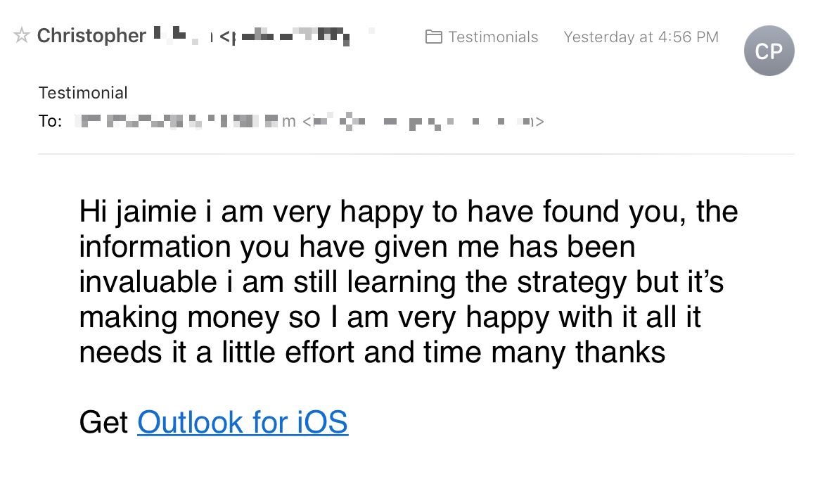820x477 pixels.
Task: Click the Yesterday at 4:56 PM timestamp
Action: 641,37
